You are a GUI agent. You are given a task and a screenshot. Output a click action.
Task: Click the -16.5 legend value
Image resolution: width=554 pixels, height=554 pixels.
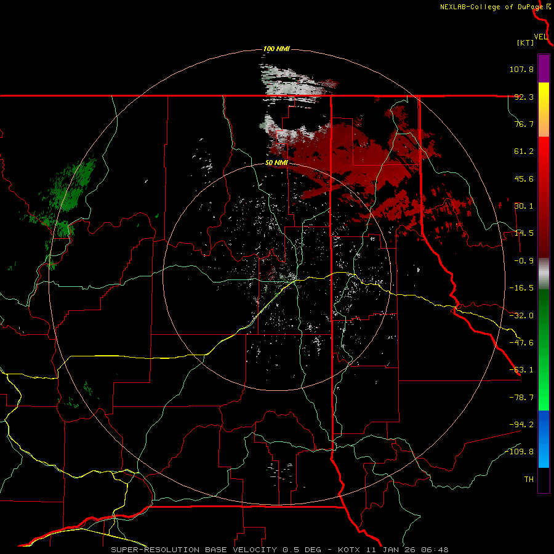(521, 288)
